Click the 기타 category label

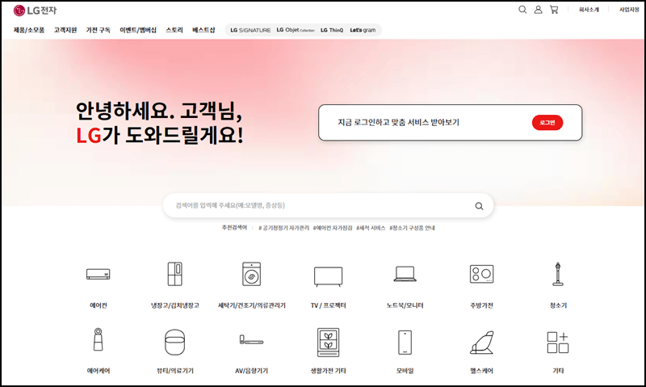point(558,371)
